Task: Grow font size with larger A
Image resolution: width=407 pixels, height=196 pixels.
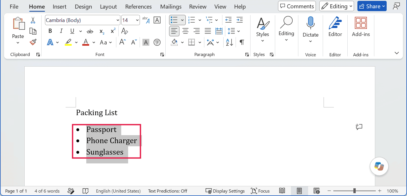Action: coord(123,42)
